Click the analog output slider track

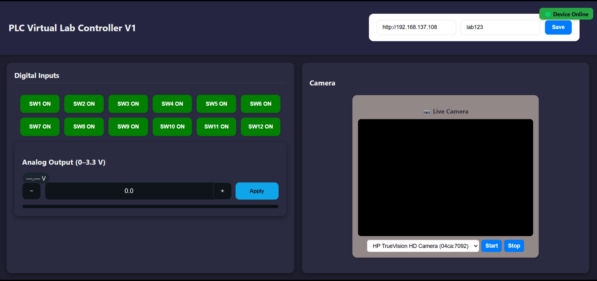point(150,207)
